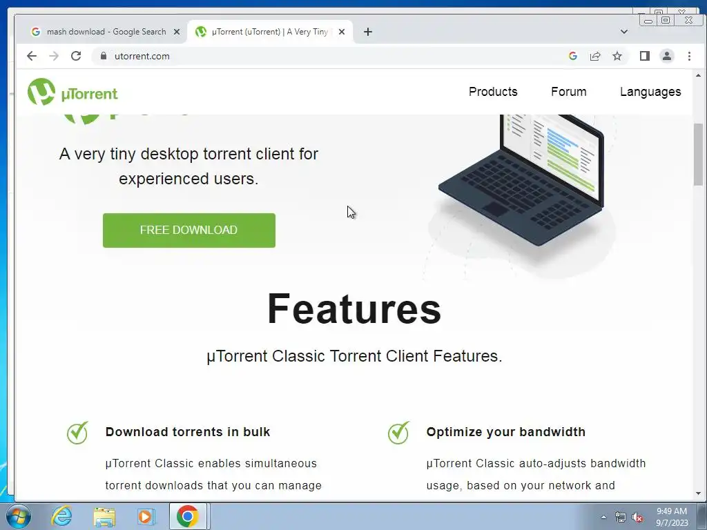Go back using the back arrow
Image resolution: width=707 pixels, height=530 pixels.
click(x=32, y=56)
